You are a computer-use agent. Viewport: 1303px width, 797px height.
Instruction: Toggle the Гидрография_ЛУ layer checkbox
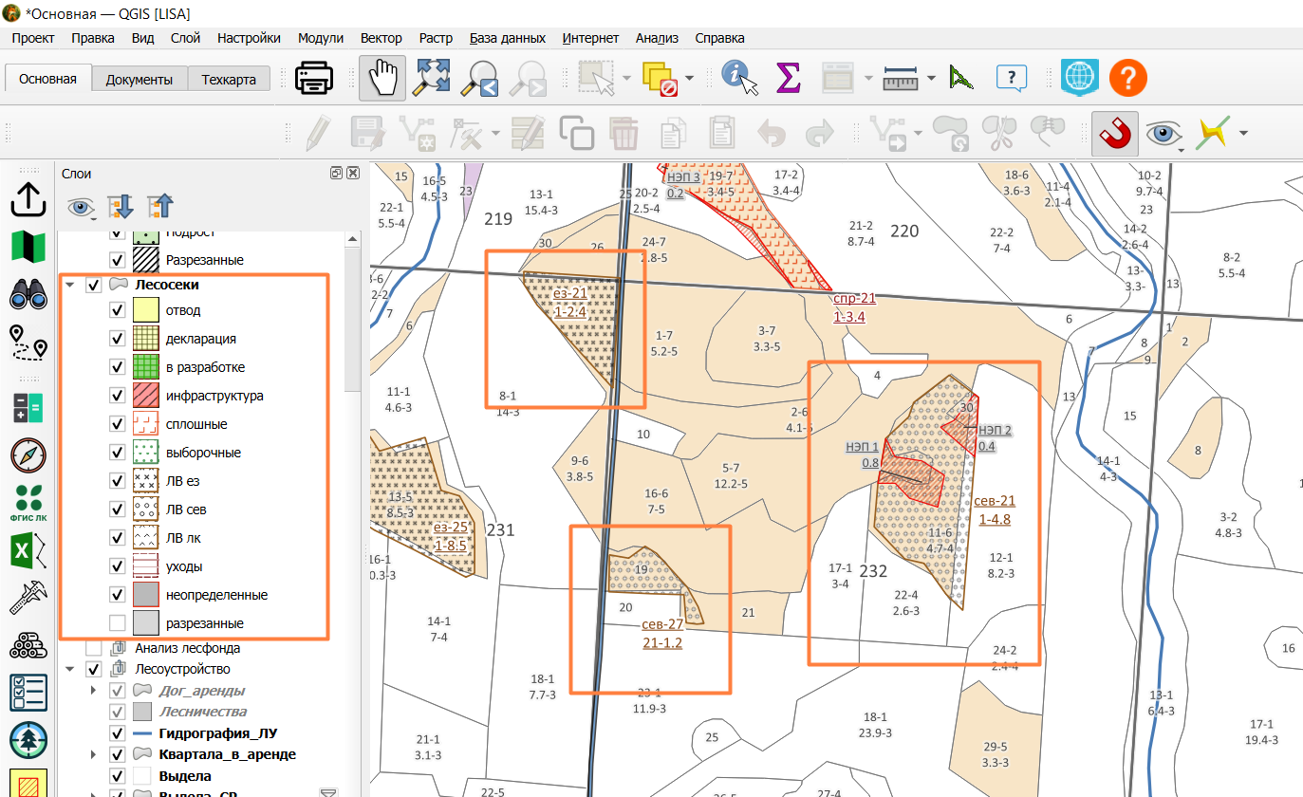tap(118, 733)
